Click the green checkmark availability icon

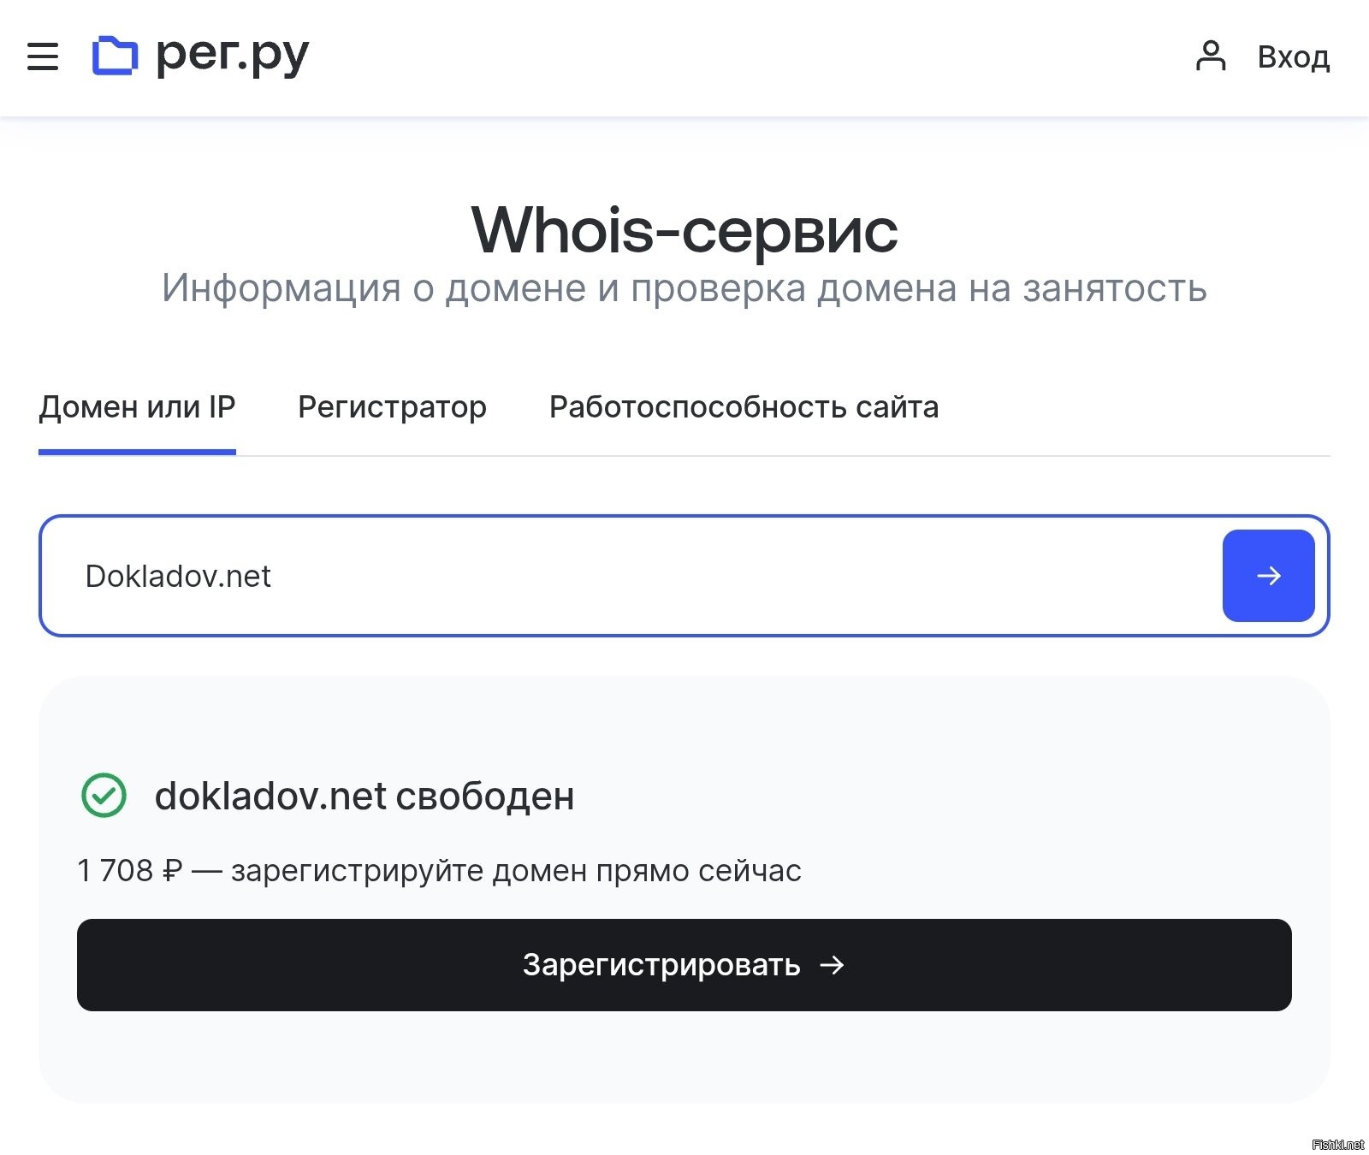(x=104, y=796)
